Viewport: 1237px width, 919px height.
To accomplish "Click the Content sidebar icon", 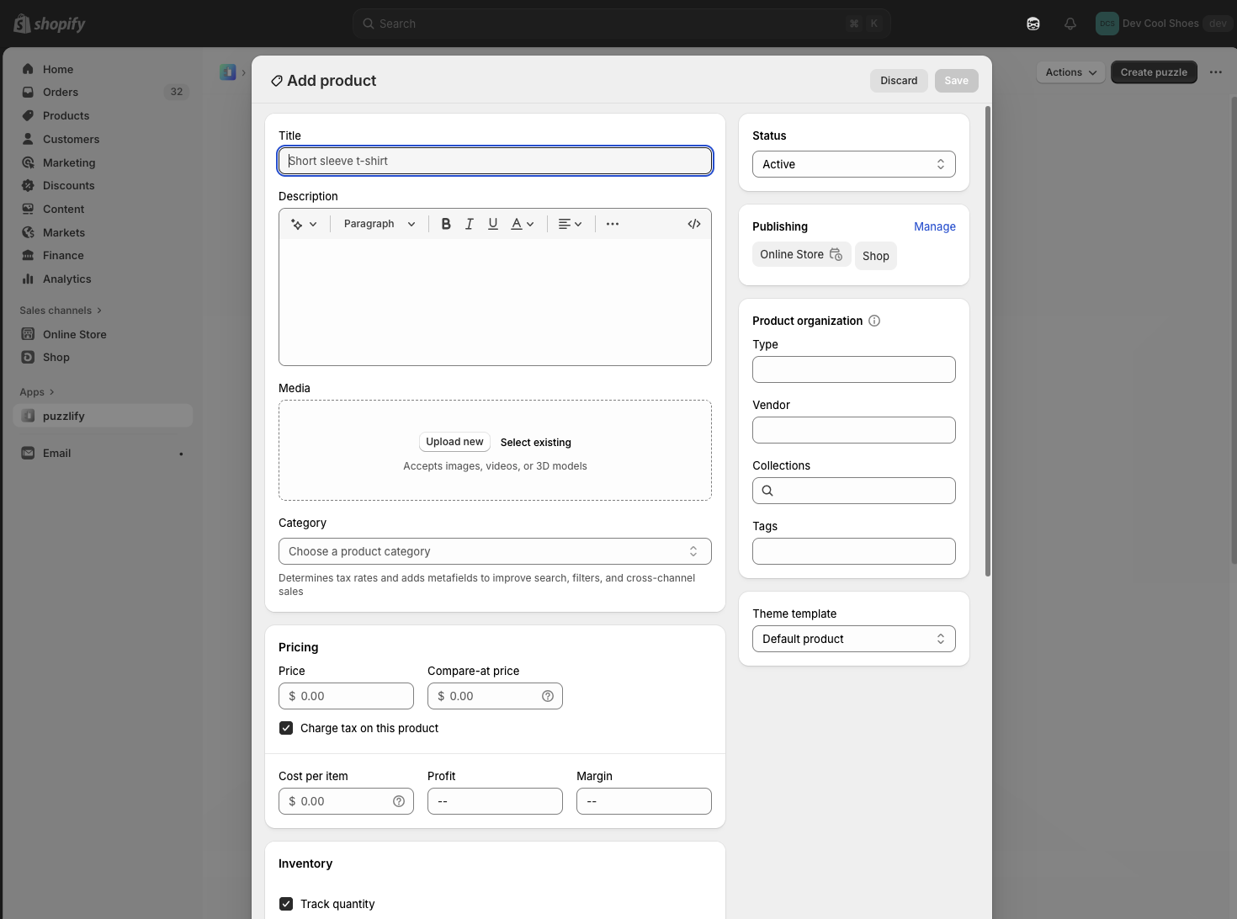I will pos(28,209).
